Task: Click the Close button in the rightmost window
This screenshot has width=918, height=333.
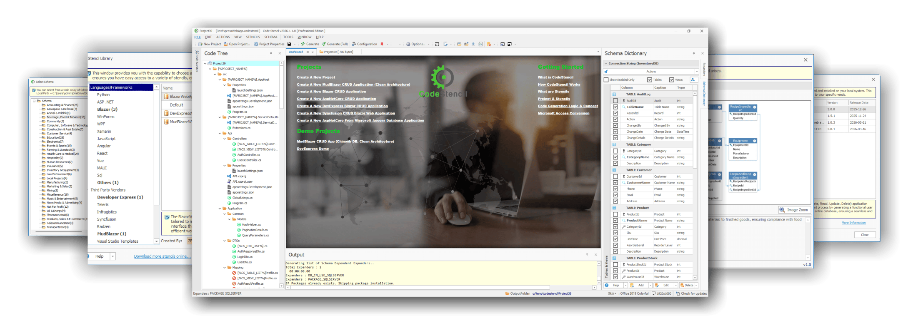Action: click(865, 235)
